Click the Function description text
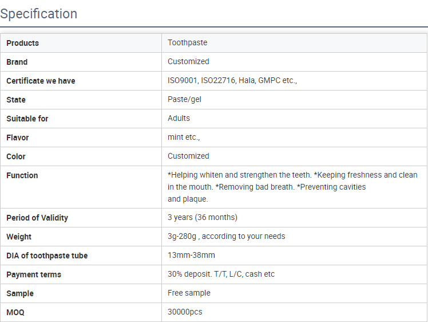 pos(292,187)
